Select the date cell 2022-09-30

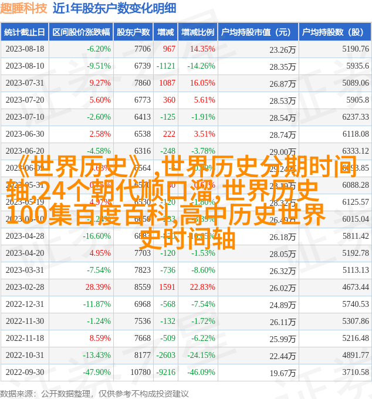tap(25, 372)
